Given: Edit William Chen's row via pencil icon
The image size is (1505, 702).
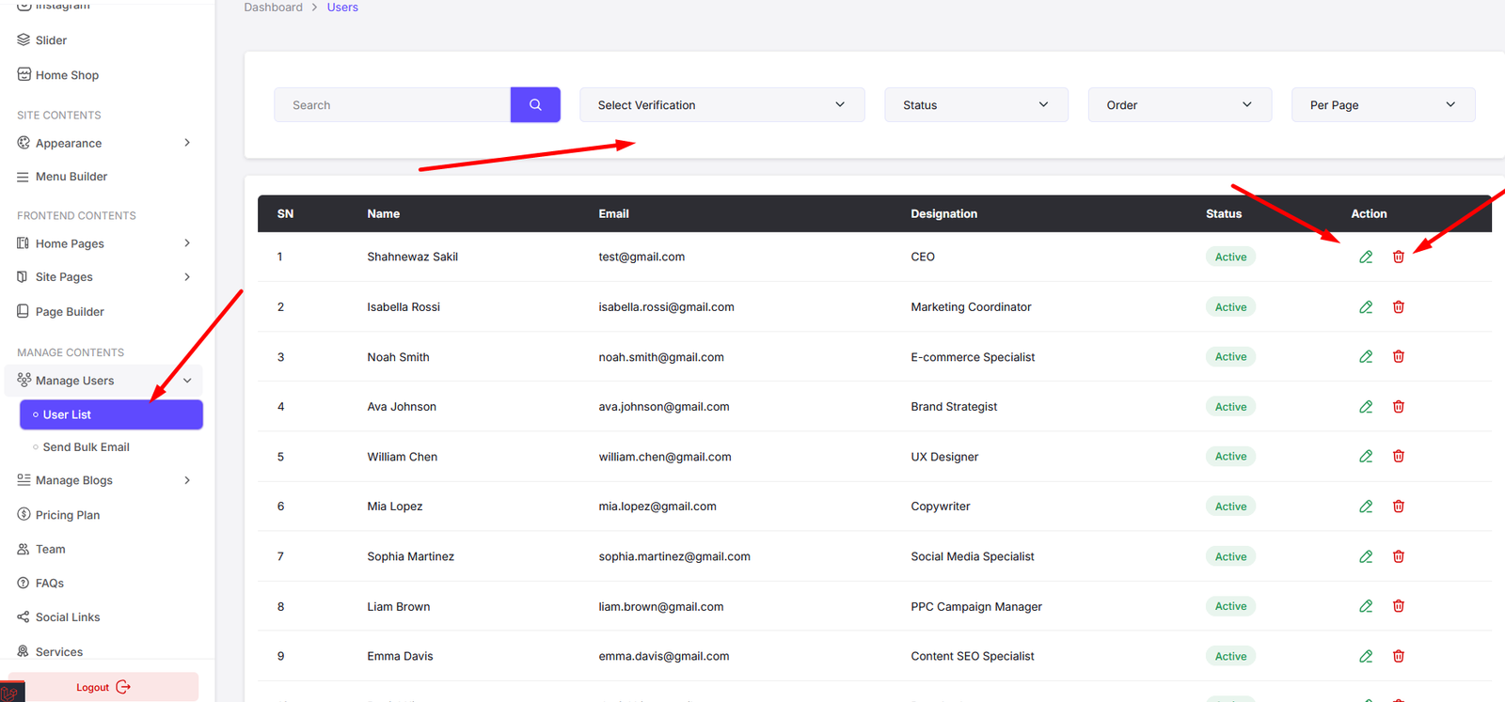Looking at the screenshot, I should click(x=1366, y=457).
